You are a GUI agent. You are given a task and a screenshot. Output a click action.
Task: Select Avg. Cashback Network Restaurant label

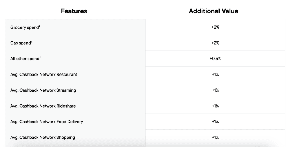click(x=44, y=75)
